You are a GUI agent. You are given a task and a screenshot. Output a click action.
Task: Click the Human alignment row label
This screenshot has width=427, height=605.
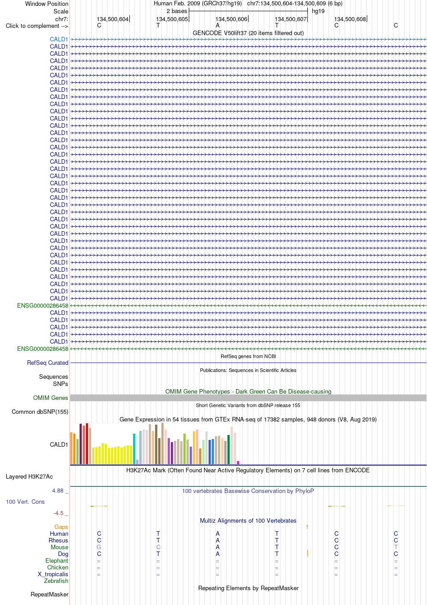point(59,534)
